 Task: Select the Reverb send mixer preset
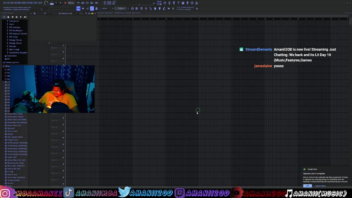click(x=12, y=174)
